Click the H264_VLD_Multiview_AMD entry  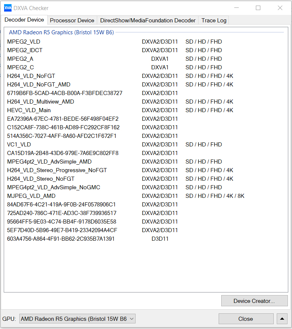click(x=41, y=102)
